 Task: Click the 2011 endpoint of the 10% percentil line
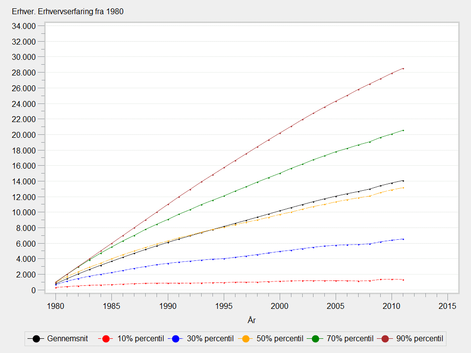403,280
